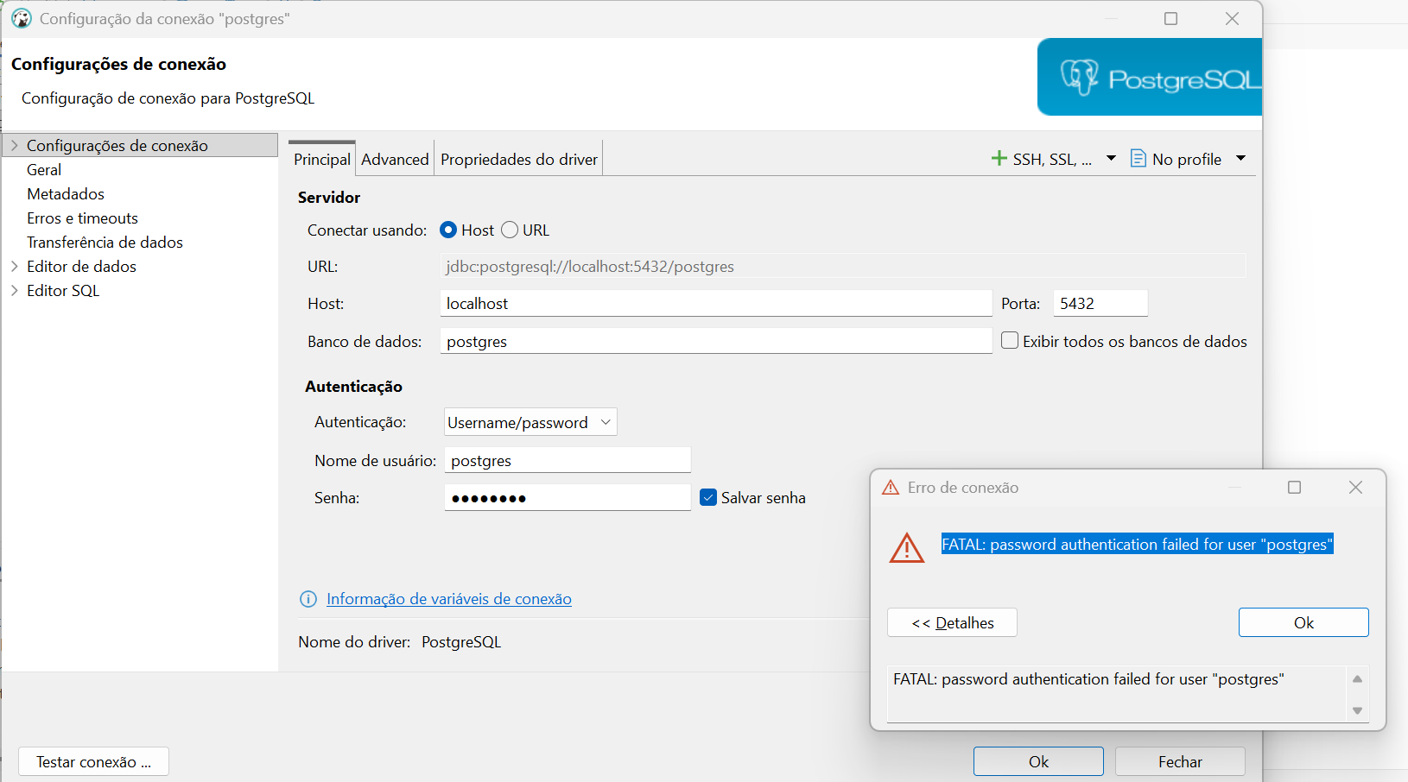Expand the Editor de dados tree node
The width and height of the screenshot is (1408, 782).
[x=15, y=267]
